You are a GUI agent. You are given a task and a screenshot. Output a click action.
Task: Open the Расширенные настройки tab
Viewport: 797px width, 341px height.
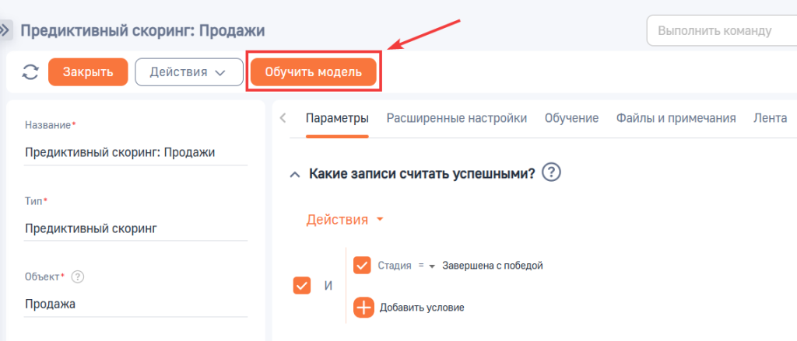[x=456, y=118]
